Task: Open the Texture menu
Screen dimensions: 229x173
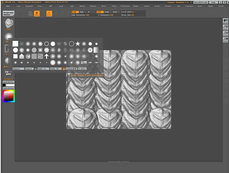Action: 168,6
